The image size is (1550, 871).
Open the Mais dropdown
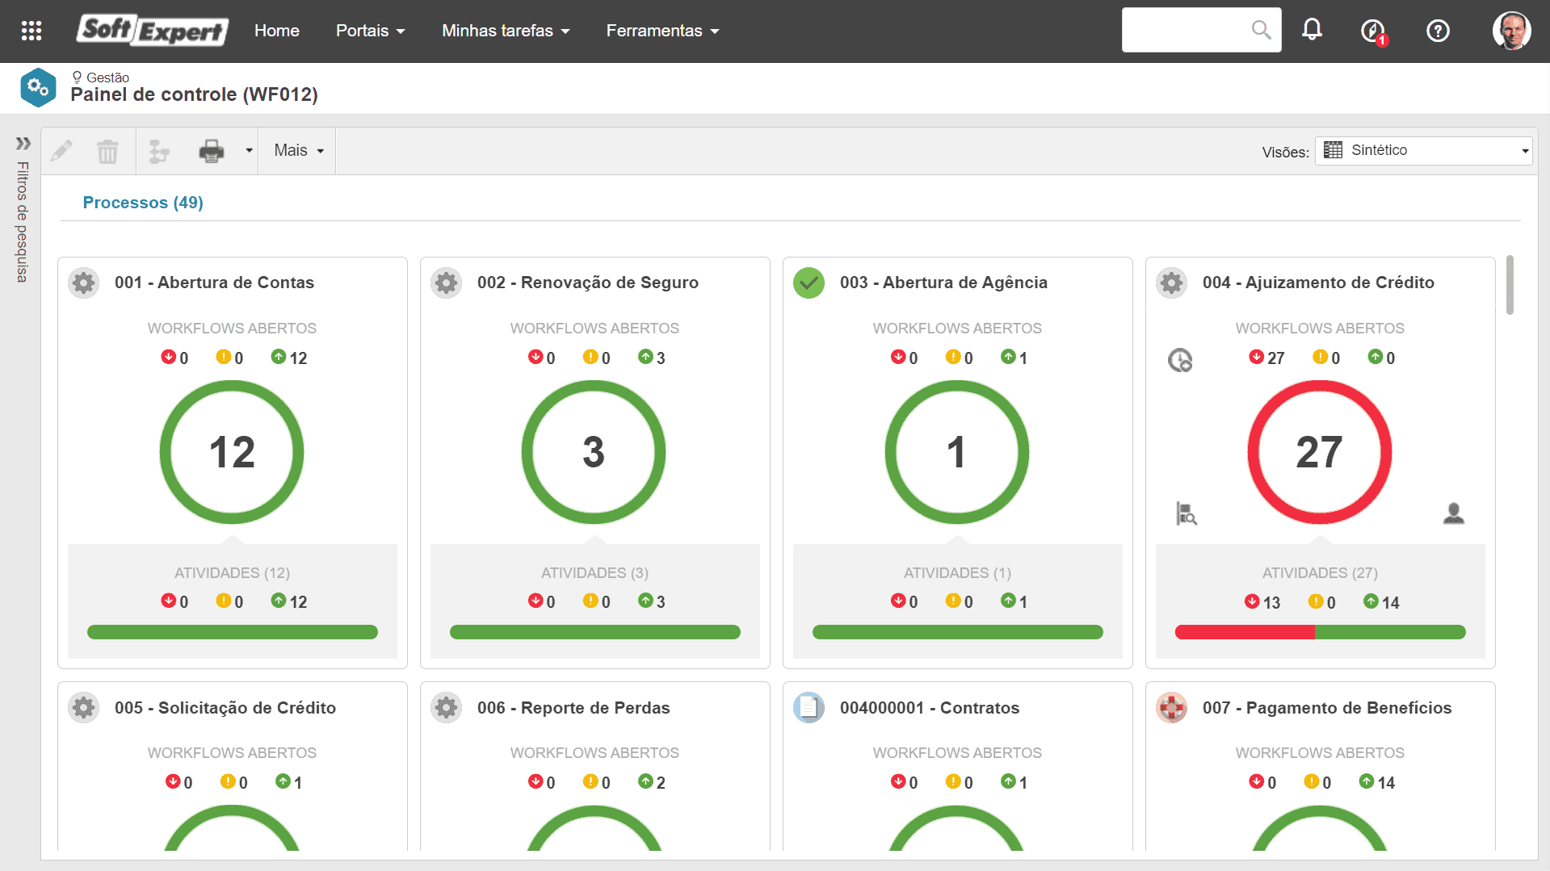coord(298,150)
